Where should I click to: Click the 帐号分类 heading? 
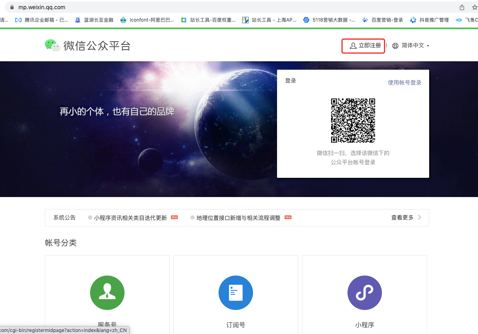[x=61, y=243]
